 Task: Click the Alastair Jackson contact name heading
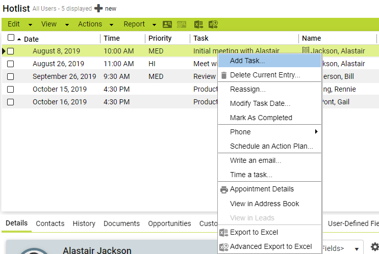(x=97, y=250)
